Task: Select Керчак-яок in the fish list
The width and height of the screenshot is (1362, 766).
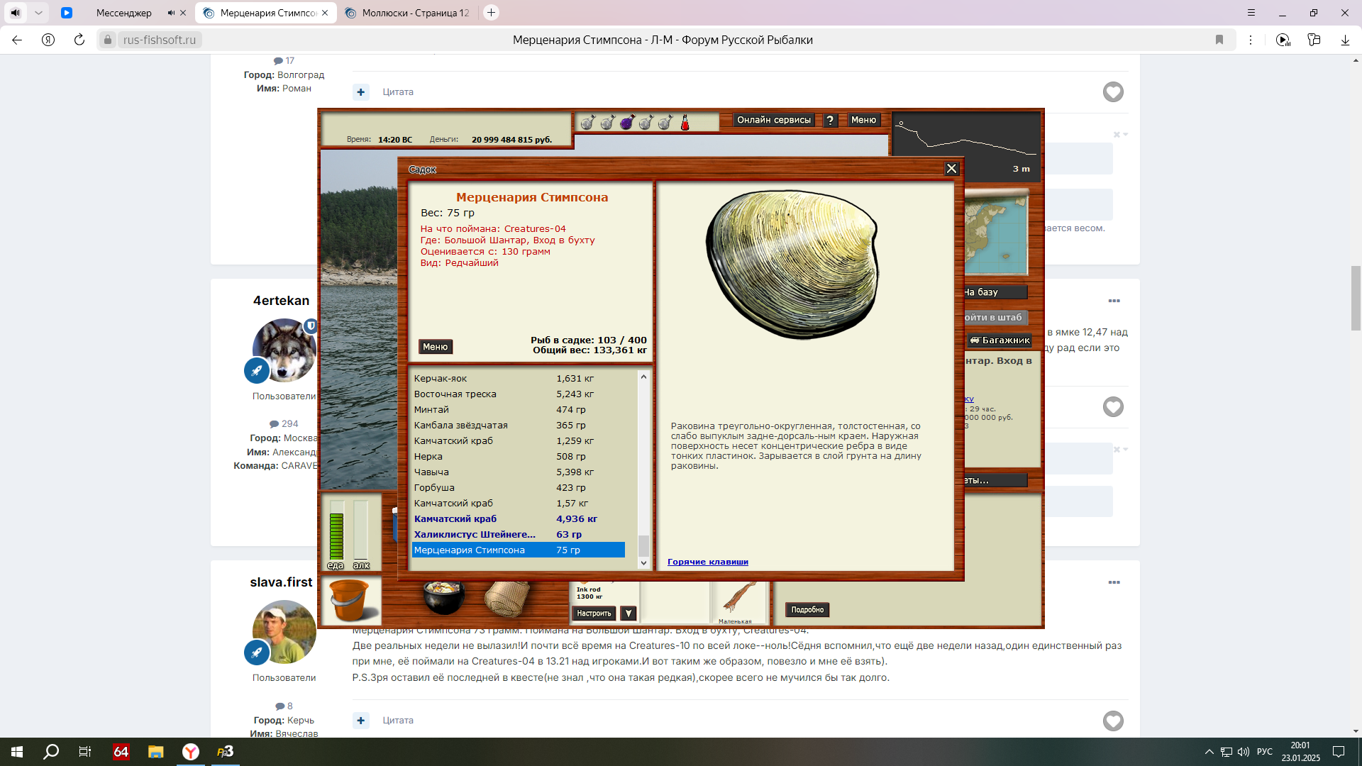Action: 519,378
